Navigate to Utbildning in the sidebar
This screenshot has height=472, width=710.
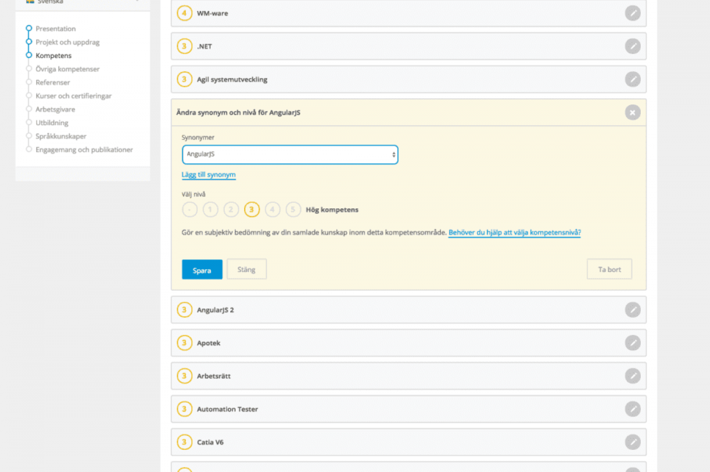[52, 123]
